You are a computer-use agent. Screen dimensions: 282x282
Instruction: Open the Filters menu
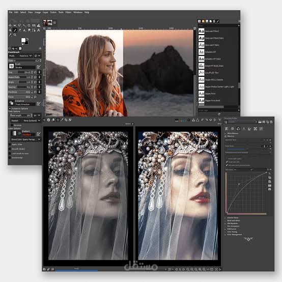point(68,12)
